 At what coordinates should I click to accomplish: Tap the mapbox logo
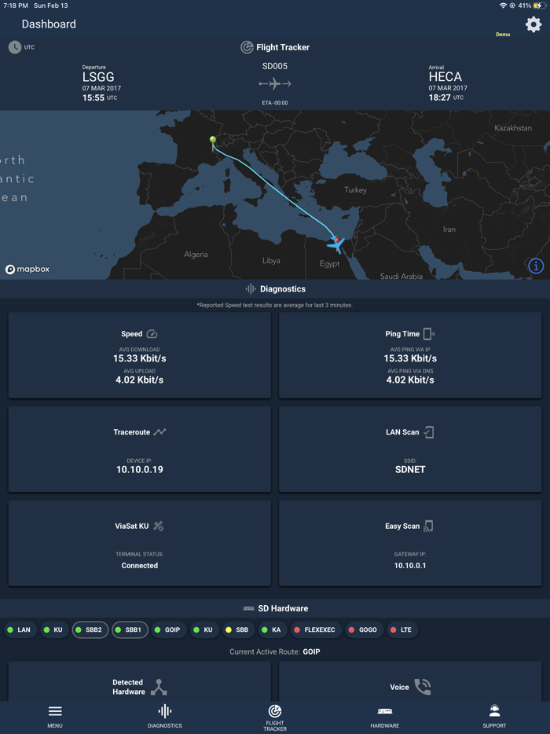tap(27, 270)
